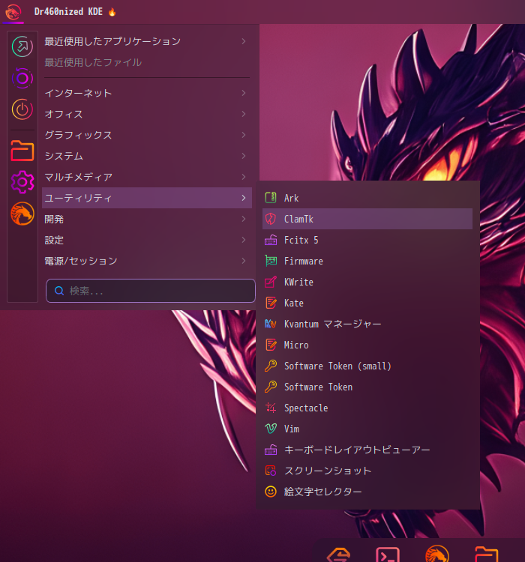This screenshot has height=562, width=525.
Task: Click the orange dragon icon in menu sidebar
Action: click(x=22, y=214)
